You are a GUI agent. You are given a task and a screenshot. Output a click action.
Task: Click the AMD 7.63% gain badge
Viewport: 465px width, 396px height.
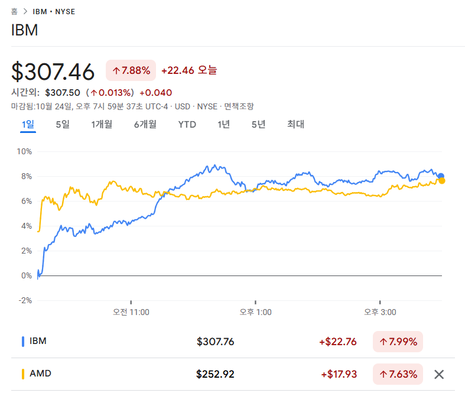point(398,374)
